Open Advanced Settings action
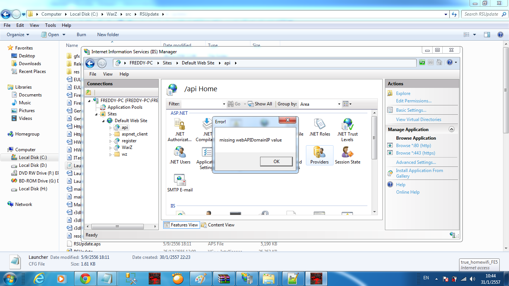Image resolution: width=509 pixels, height=286 pixels. [416, 162]
